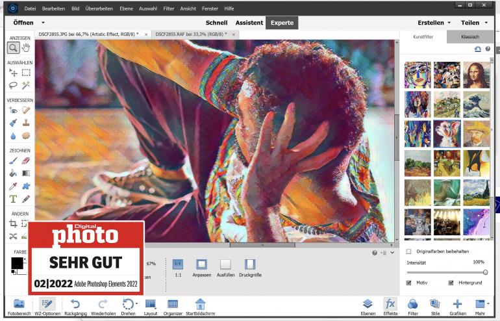
Task: Toggle the Hintergrund checkbox
Action: [x=451, y=283]
